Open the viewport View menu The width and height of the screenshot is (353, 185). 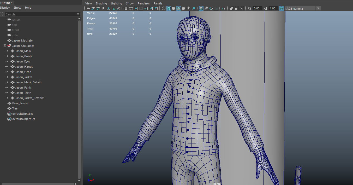(89, 3)
